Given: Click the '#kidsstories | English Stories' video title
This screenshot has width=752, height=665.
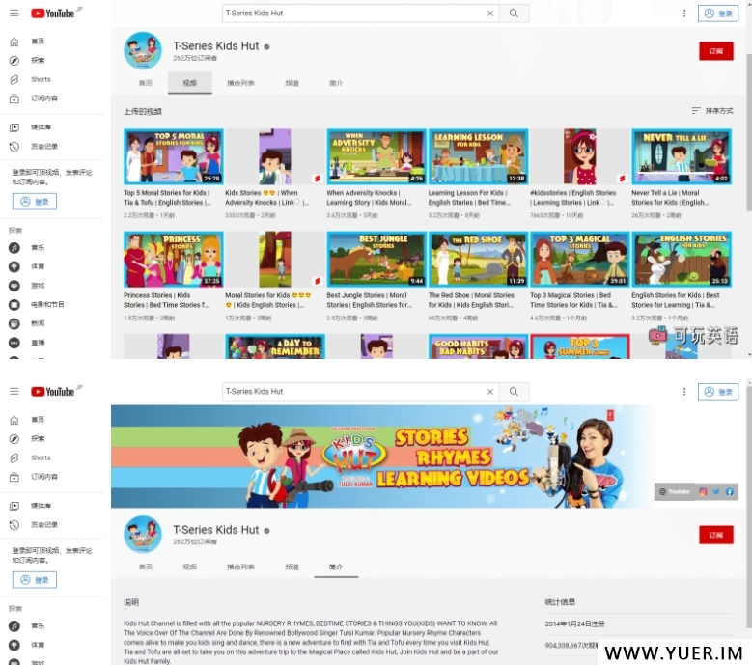Looking at the screenshot, I should point(572,198).
